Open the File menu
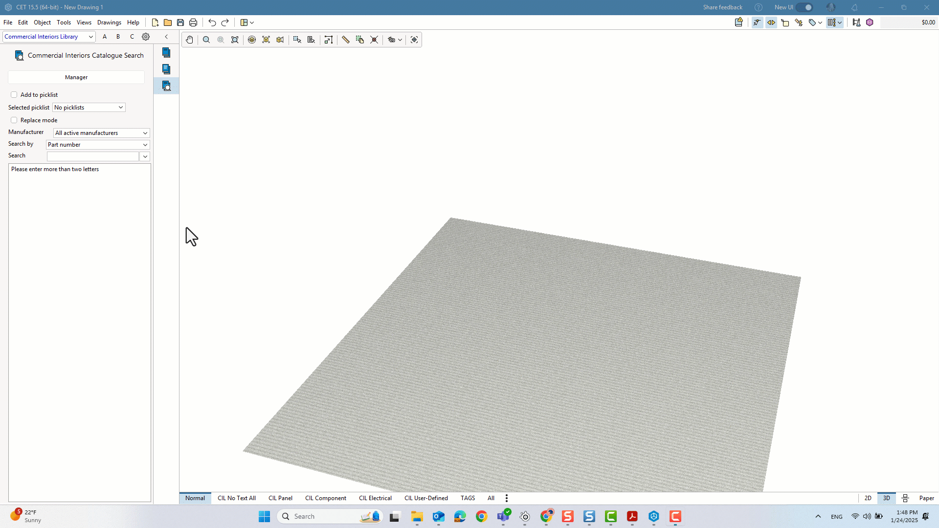 click(8, 22)
